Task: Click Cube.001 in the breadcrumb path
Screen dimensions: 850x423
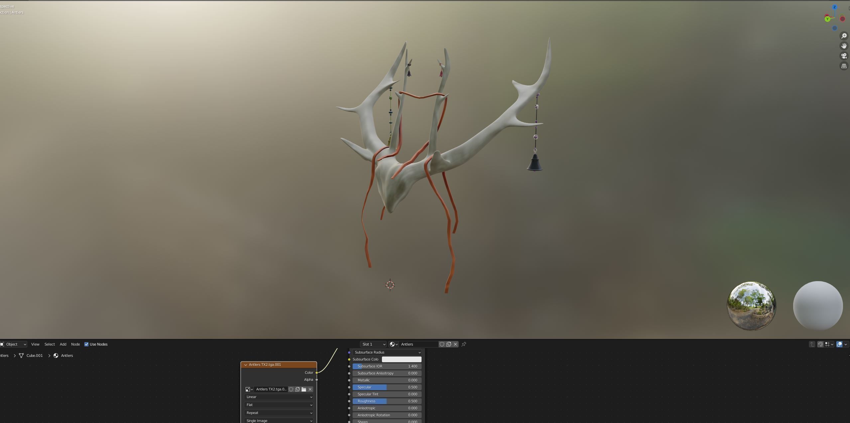Action: click(x=35, y=356)
